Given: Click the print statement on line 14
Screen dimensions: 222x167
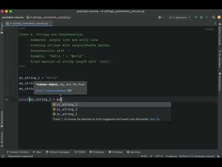Looking at the screenshot, I should (40, 99).
